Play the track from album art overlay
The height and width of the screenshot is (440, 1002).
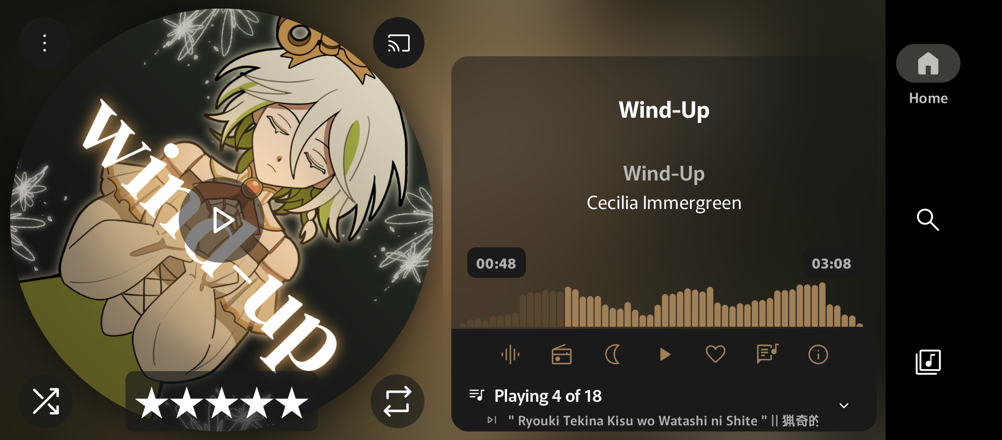tap(222, 220)
